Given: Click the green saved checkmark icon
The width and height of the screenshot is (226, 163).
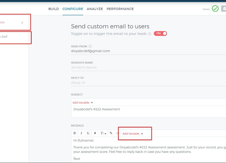Looking at the screenshot, I should point(215,9).
